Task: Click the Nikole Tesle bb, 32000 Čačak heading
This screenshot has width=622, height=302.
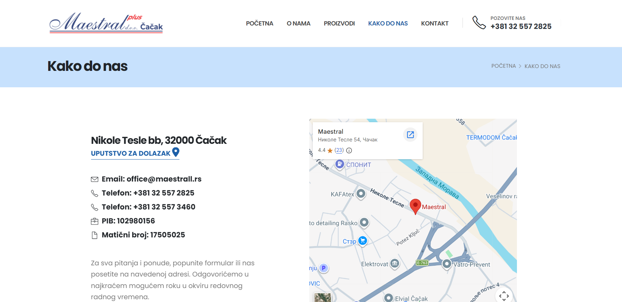Action: 159,140
